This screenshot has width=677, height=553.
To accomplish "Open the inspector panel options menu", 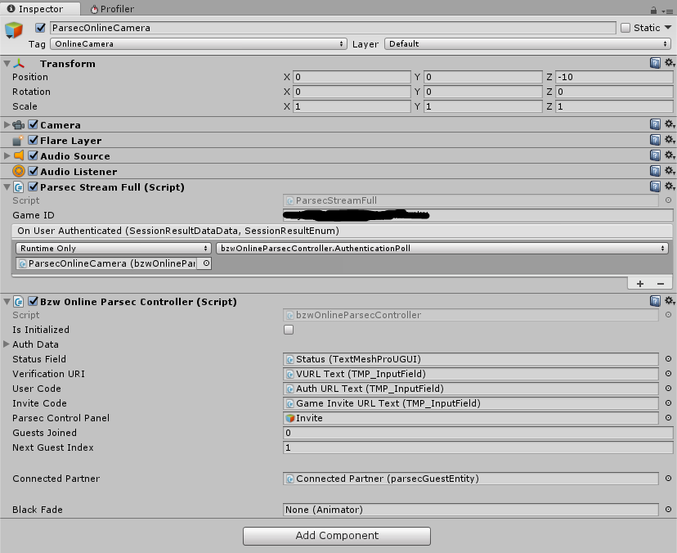I will pos(667,11).
